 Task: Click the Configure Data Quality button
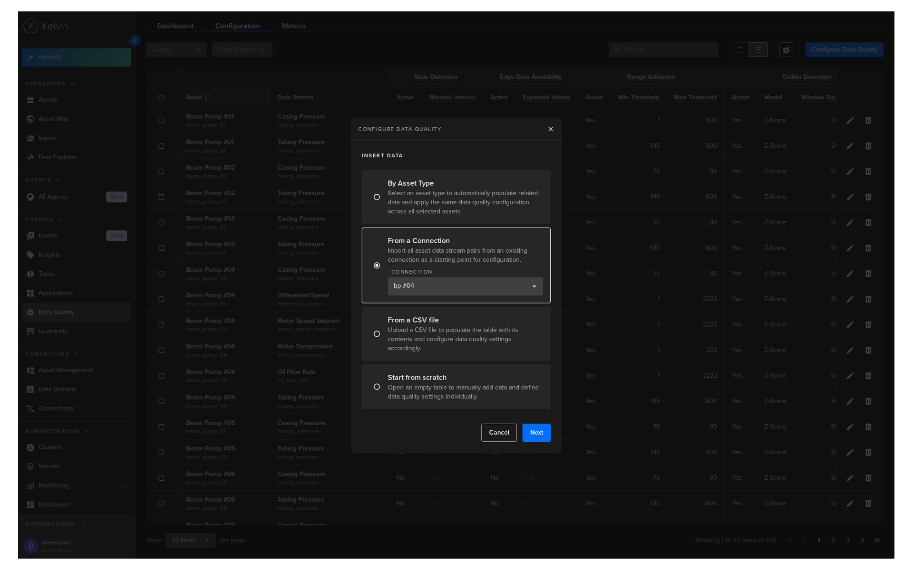845,50
